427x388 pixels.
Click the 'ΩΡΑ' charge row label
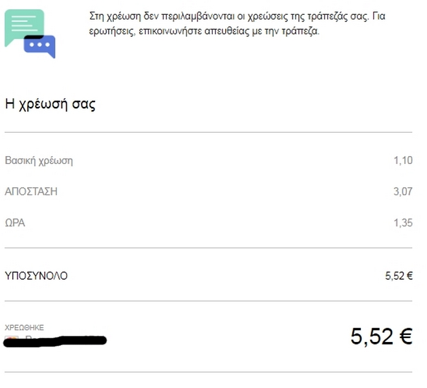click(15, 223)
